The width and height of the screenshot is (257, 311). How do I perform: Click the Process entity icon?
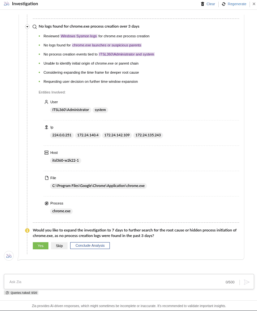46,203
